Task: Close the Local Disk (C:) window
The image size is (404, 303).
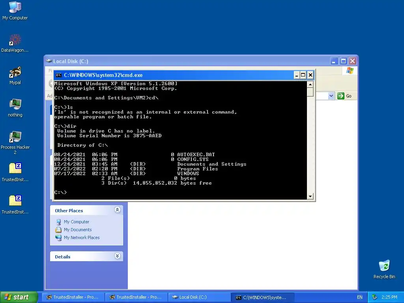Action: click(x=352, y=61)
